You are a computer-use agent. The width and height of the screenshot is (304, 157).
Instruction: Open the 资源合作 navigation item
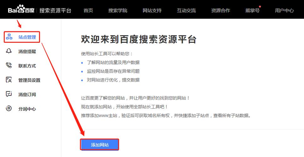(221, 10)
